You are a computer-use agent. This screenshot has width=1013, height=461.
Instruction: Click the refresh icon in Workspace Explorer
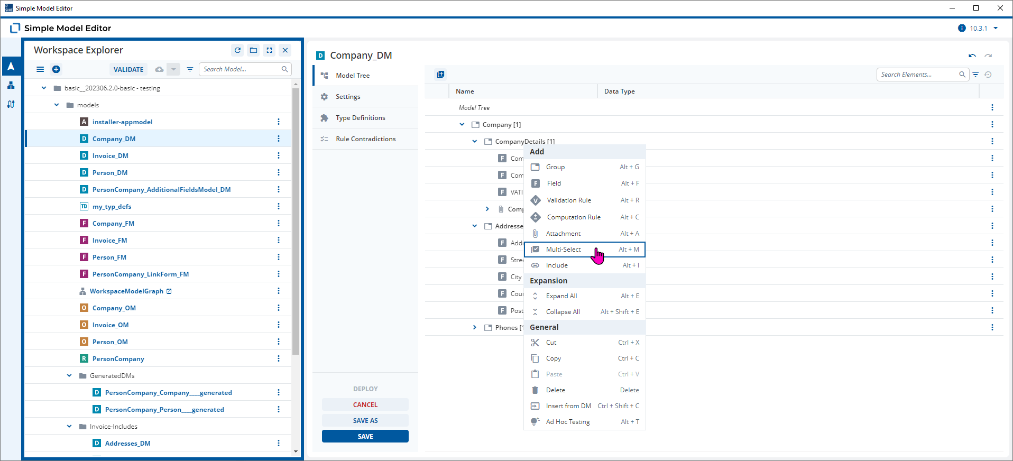point(238,50)
